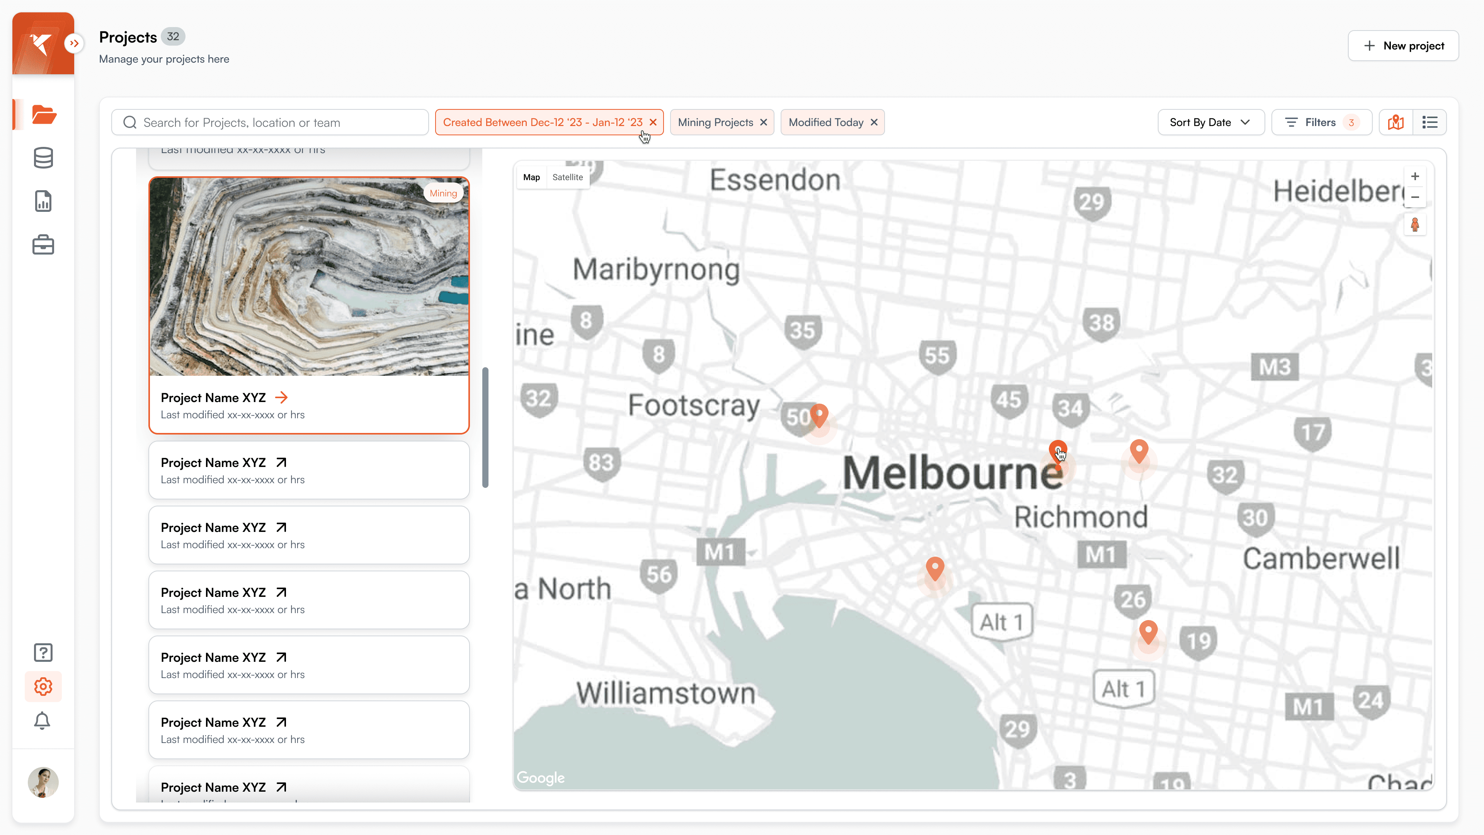Viewport: 1484px width, 835px height.
Task: Click the route 83 shield on the map
Action: point(601,464)
